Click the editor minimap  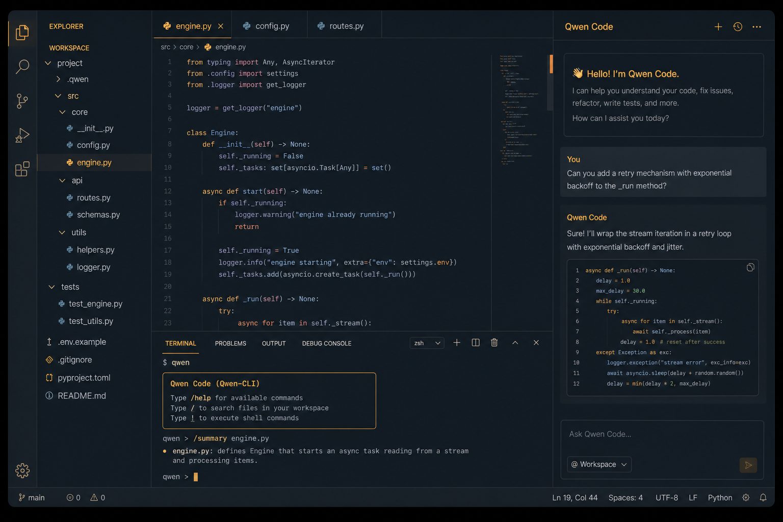point(519,110)
